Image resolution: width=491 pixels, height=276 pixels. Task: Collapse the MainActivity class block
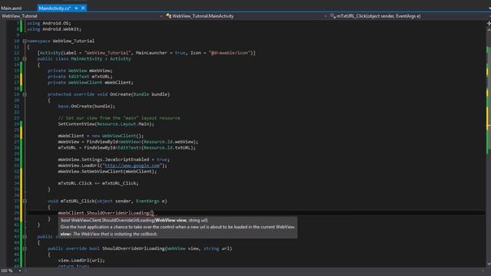click(x=25, y=59)
